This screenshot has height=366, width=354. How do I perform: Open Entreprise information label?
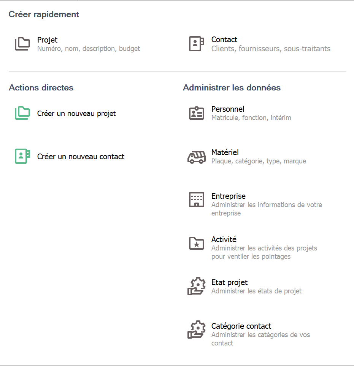coord(229,196)
